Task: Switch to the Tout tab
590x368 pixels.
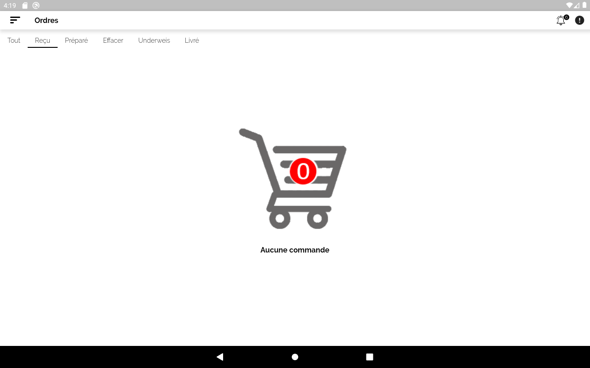Action: coord(14,40)
